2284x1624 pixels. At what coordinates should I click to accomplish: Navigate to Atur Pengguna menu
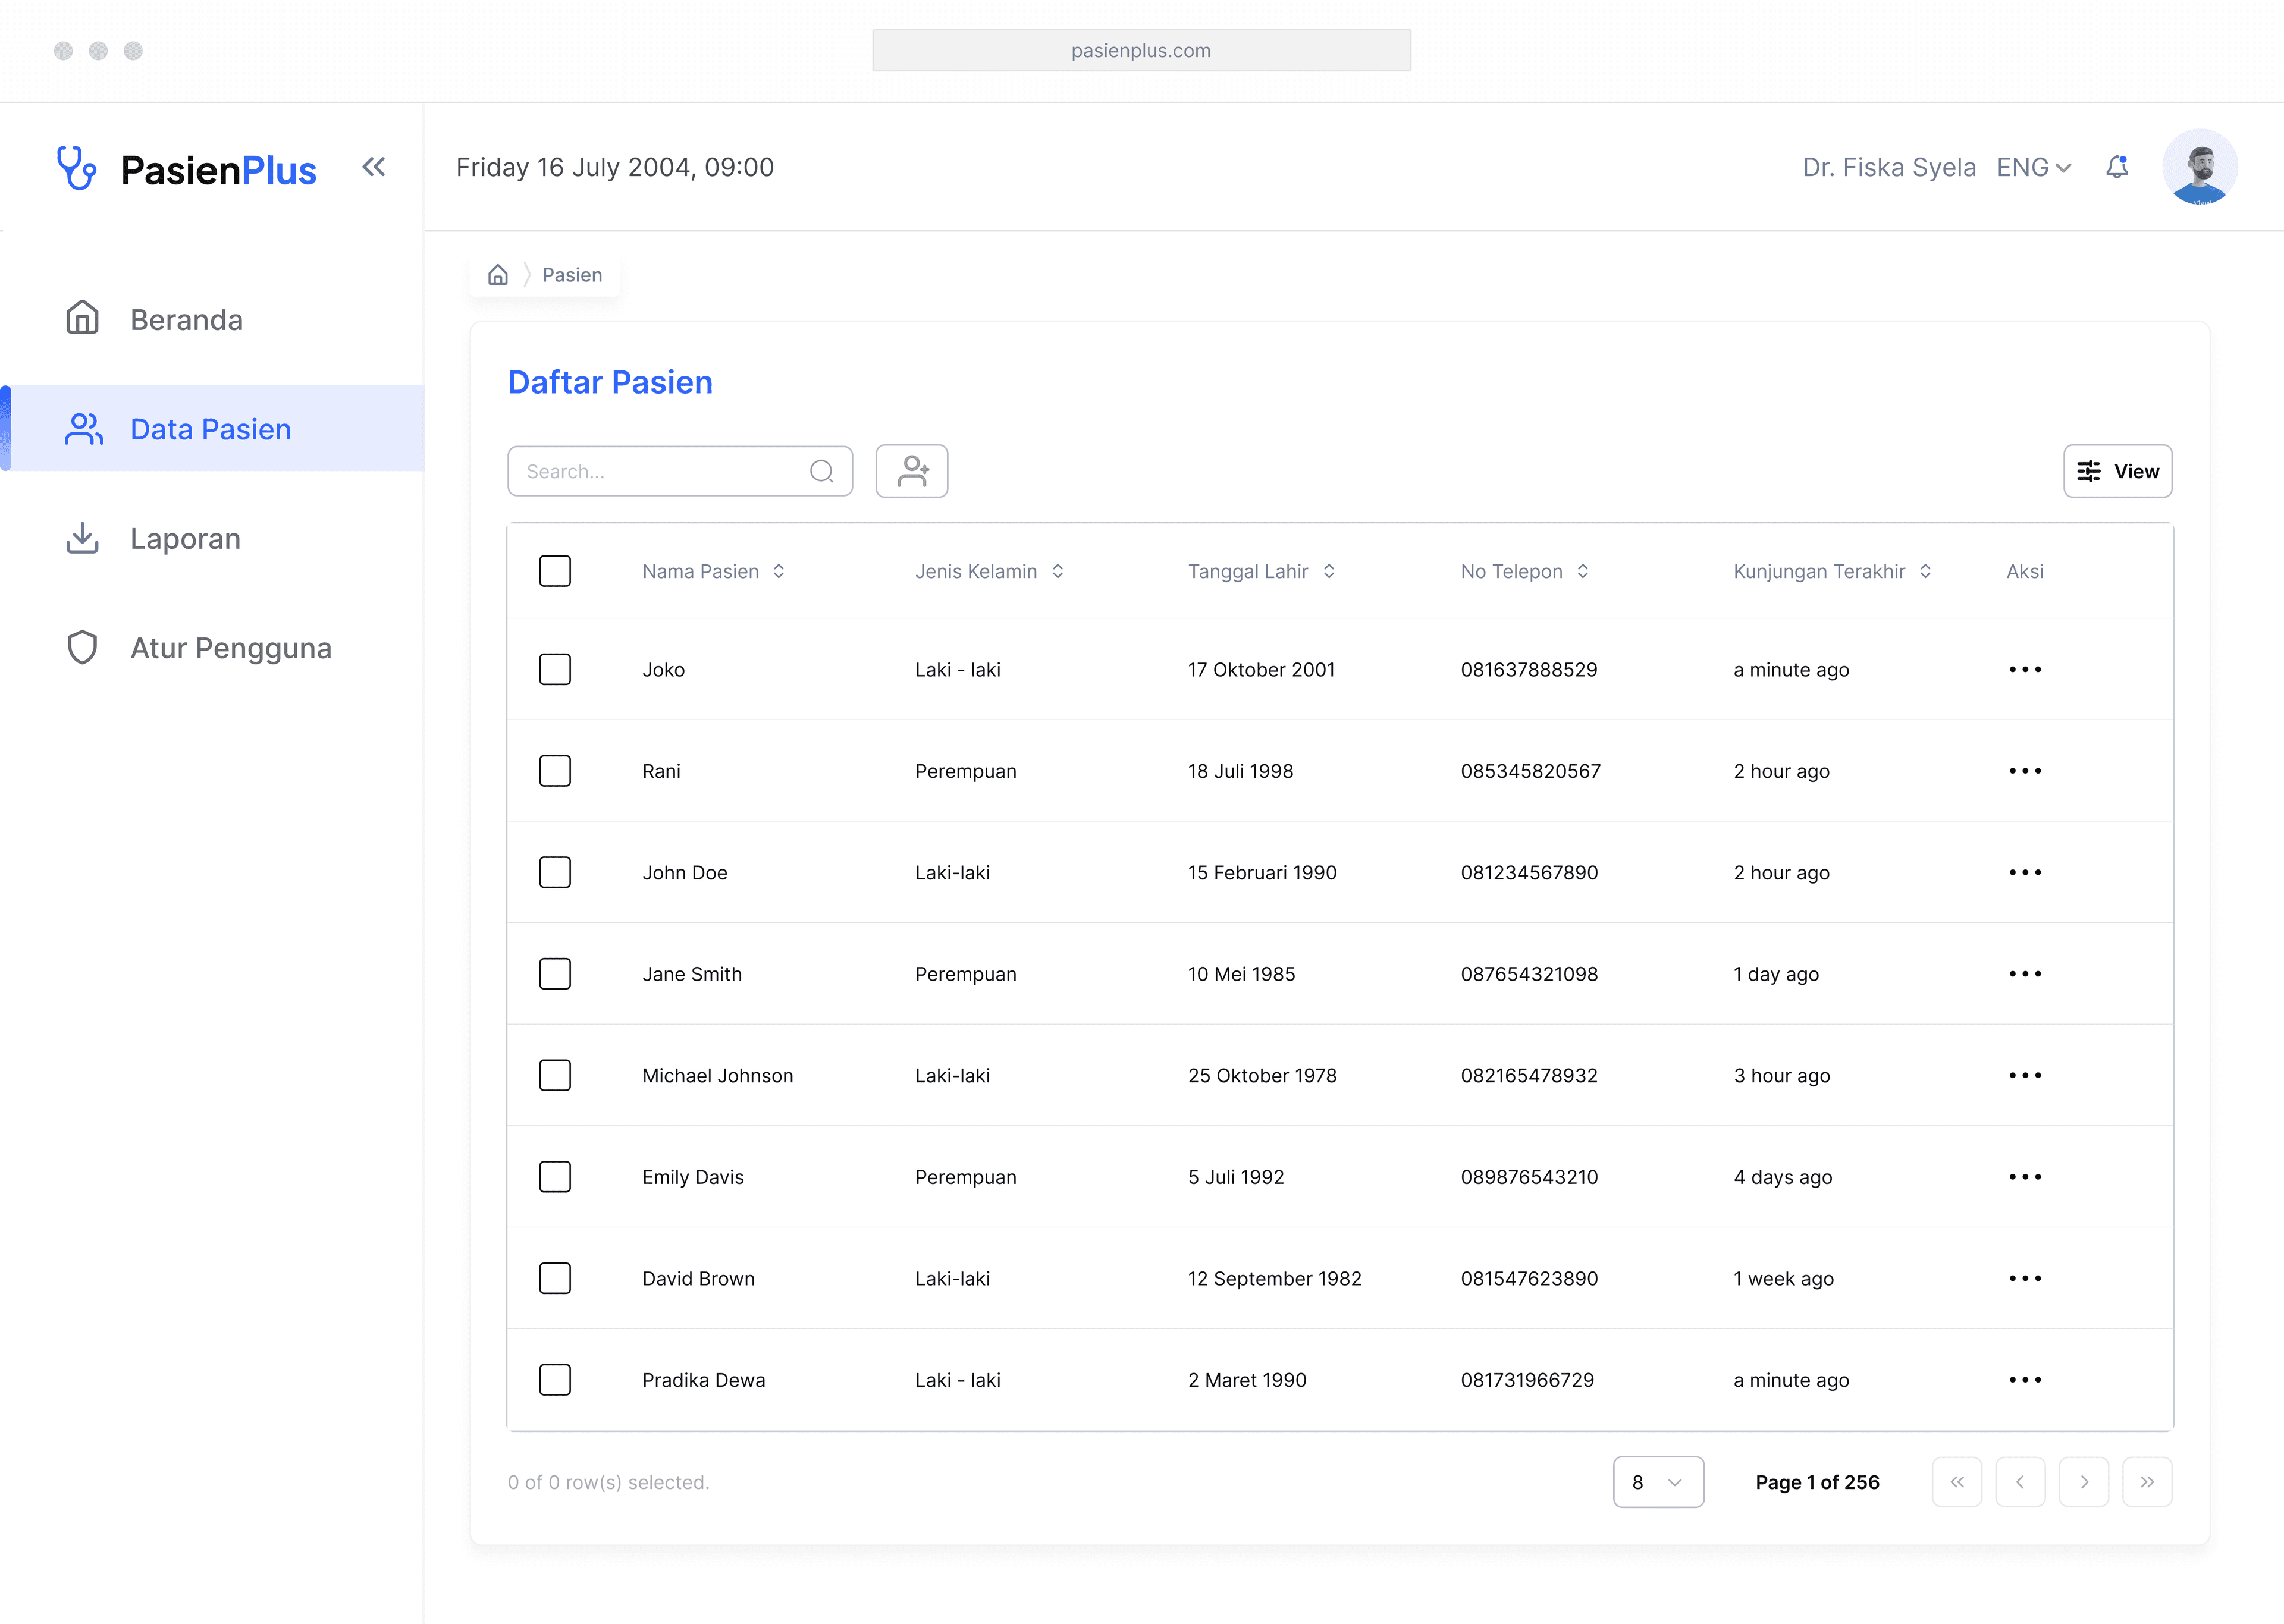(230, 648)
